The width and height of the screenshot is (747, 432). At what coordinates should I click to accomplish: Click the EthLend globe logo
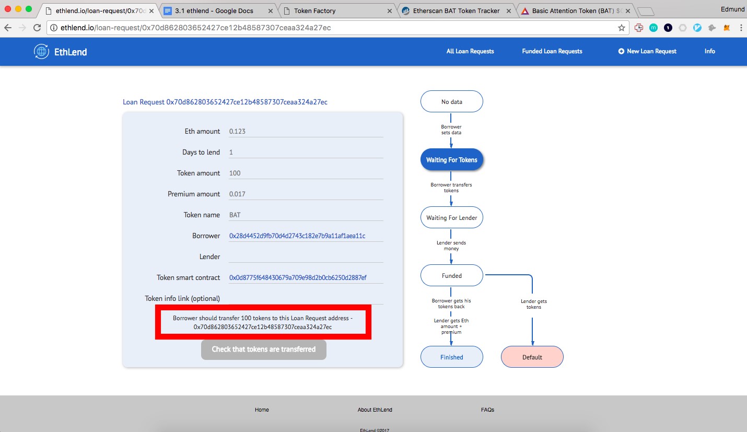[x=41, y=51]
